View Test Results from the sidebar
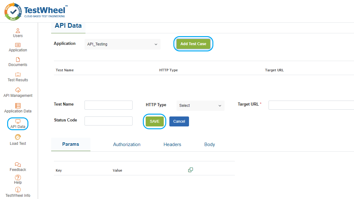The height and width of the screenshot is (199, 354). [x=18, y=77]
